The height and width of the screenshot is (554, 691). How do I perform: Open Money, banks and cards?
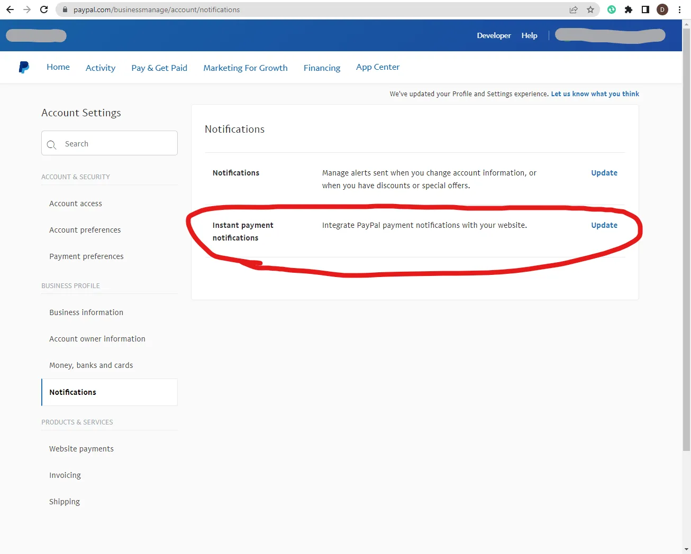click(91, 365)
